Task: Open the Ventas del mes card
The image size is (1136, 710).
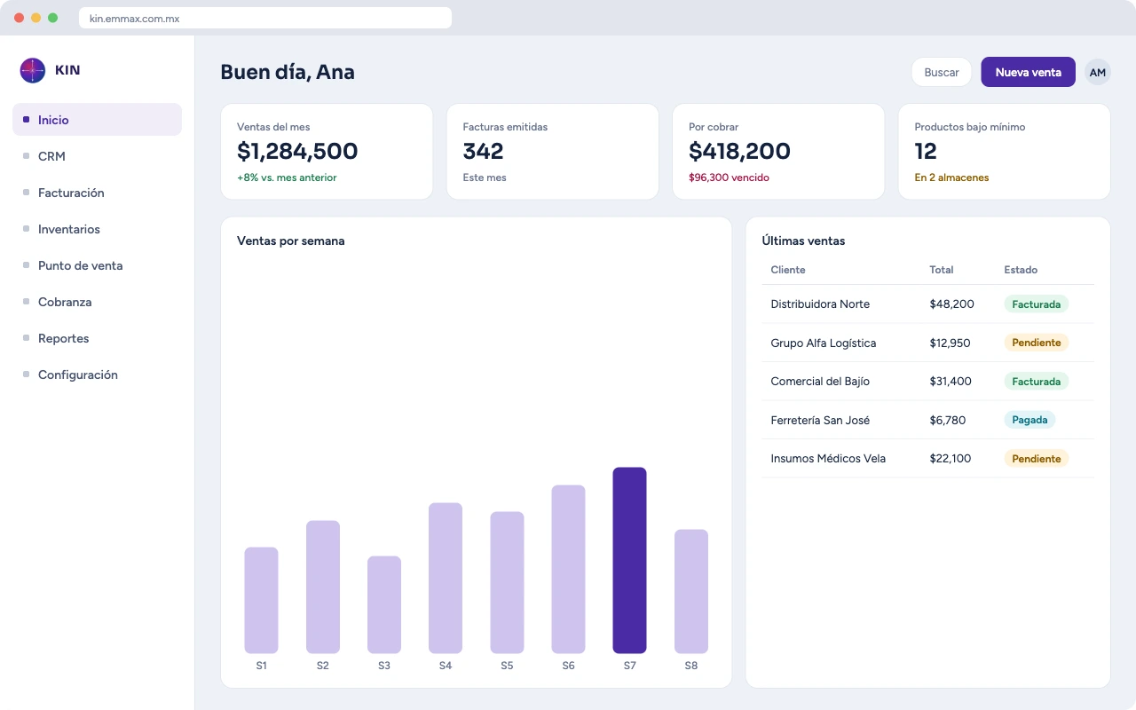Action: (327, 152)
